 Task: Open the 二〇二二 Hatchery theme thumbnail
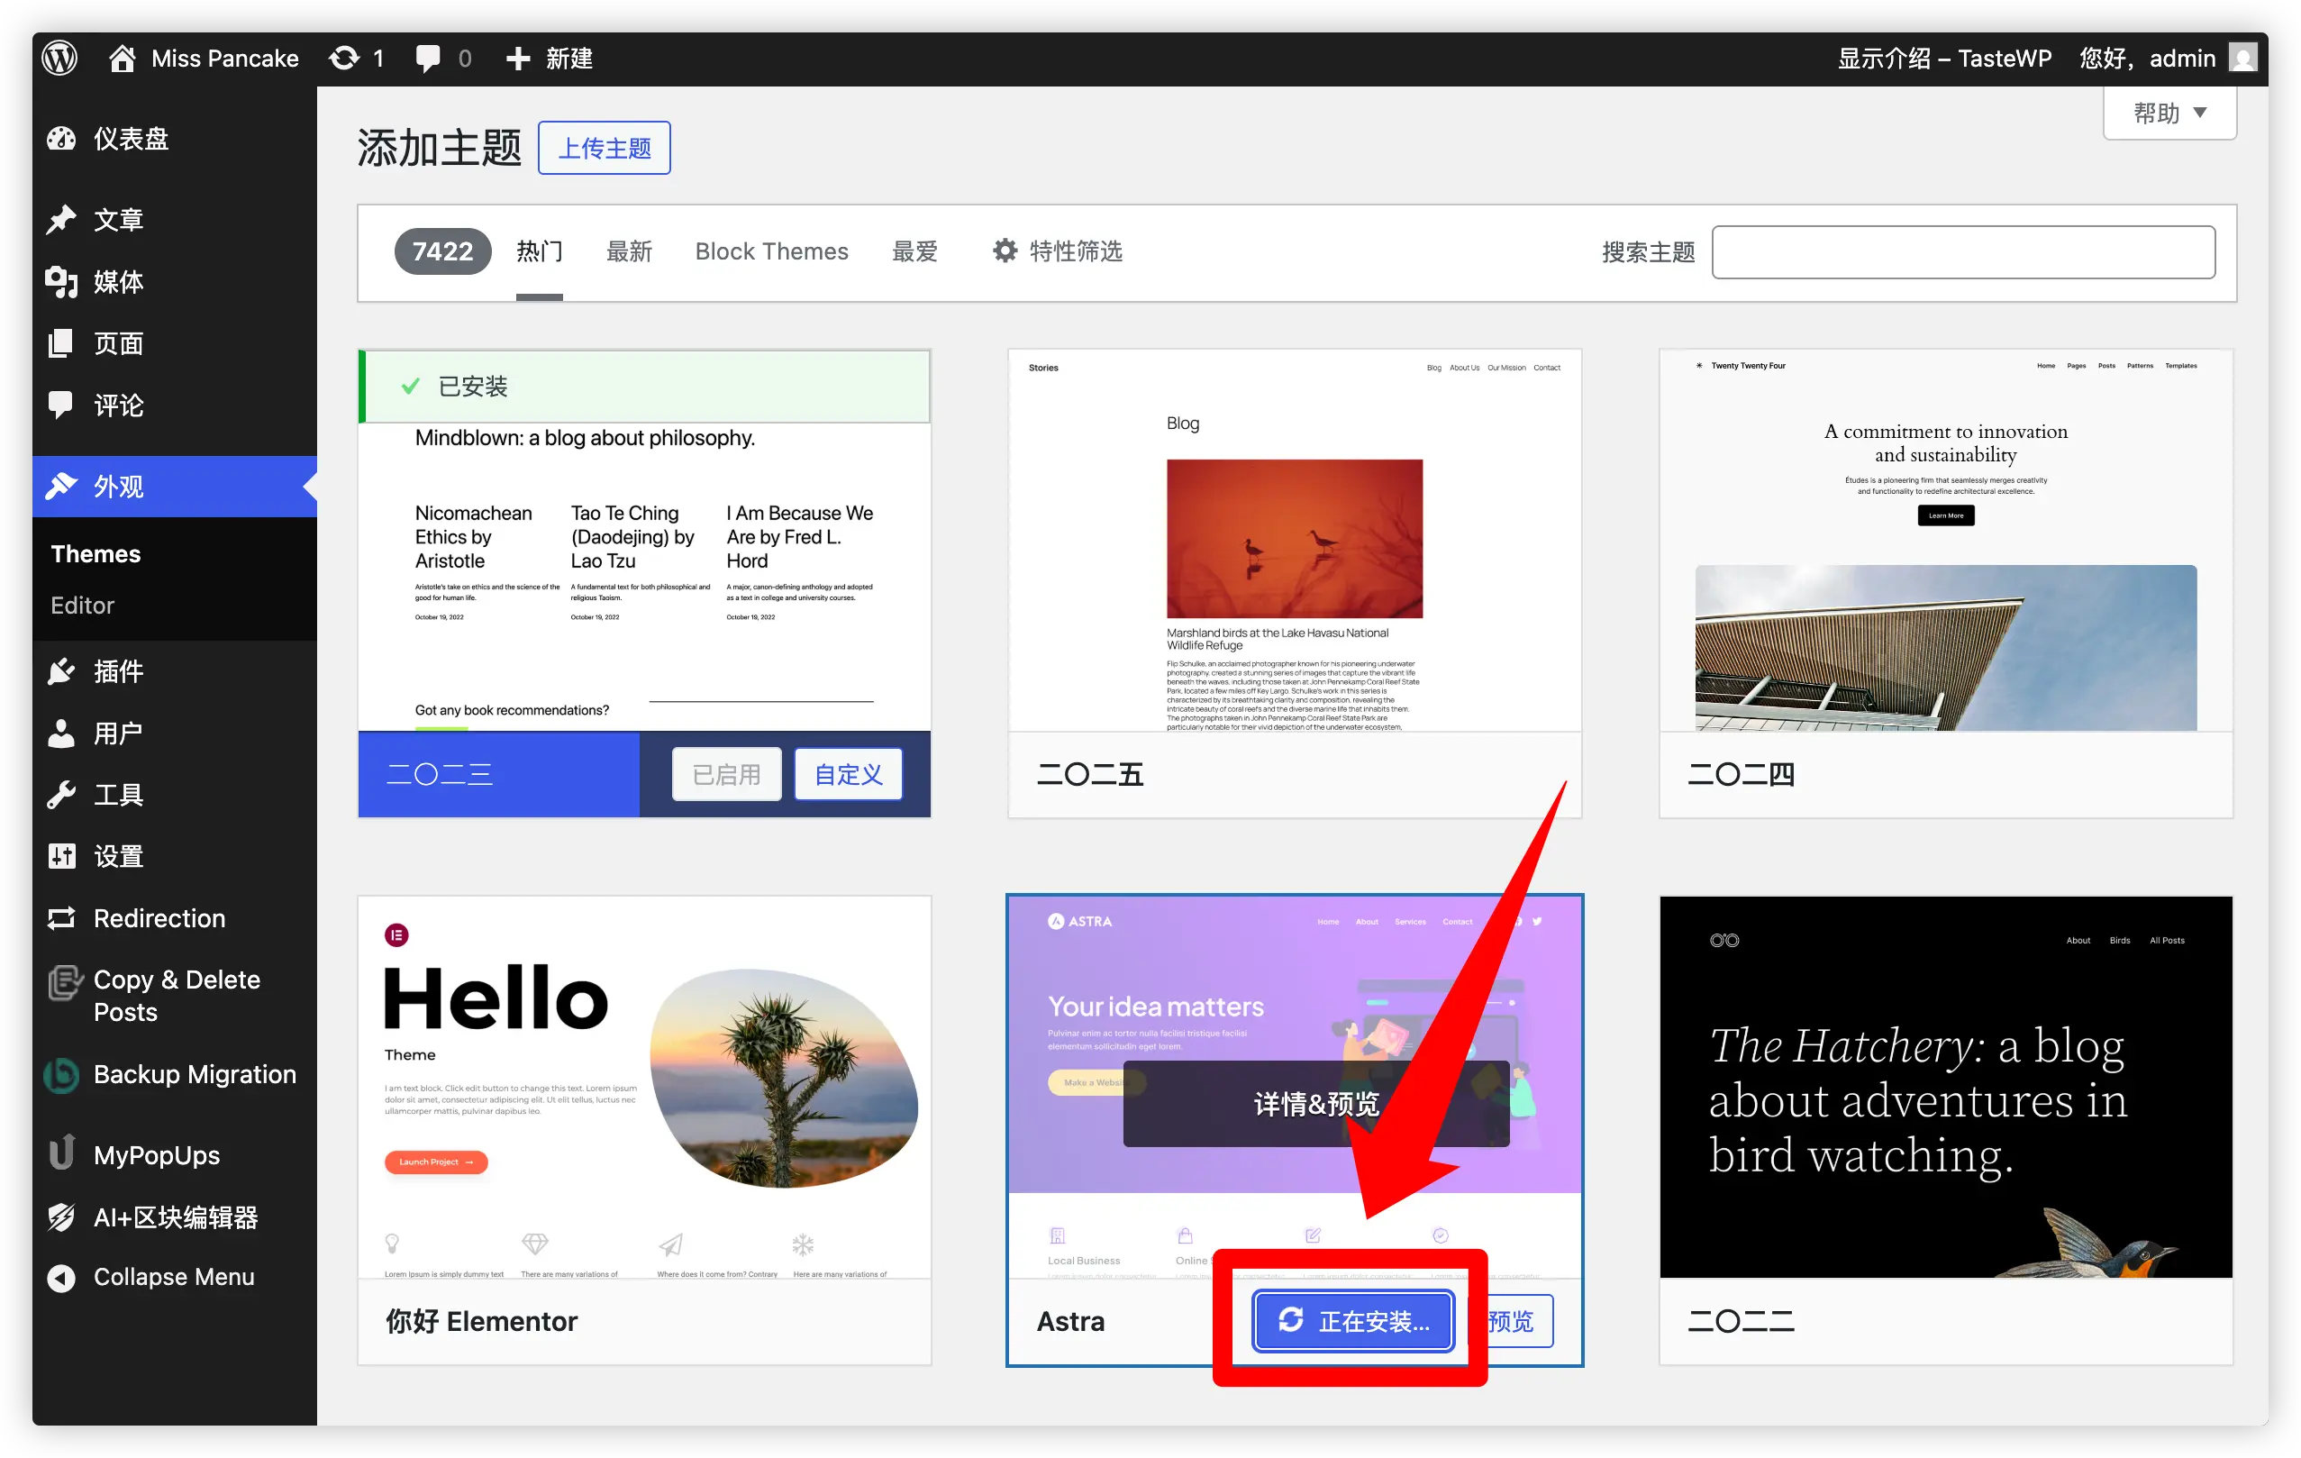click(x=1945, y=1088)
